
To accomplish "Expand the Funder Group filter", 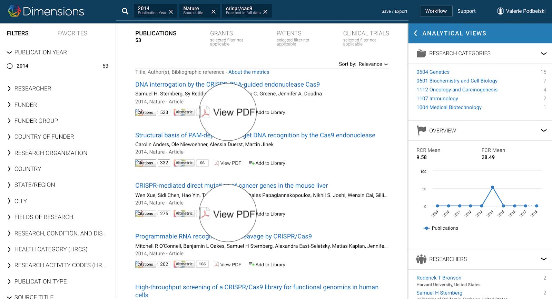I will (x=9, y=121).
